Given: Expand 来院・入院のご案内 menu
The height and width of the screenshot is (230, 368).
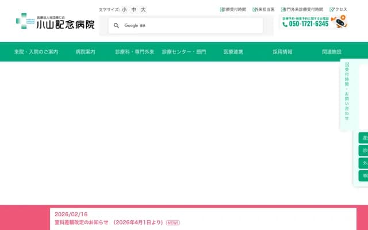Looking at the screenshot, I should pyautogui.click(x=36, y=52).
